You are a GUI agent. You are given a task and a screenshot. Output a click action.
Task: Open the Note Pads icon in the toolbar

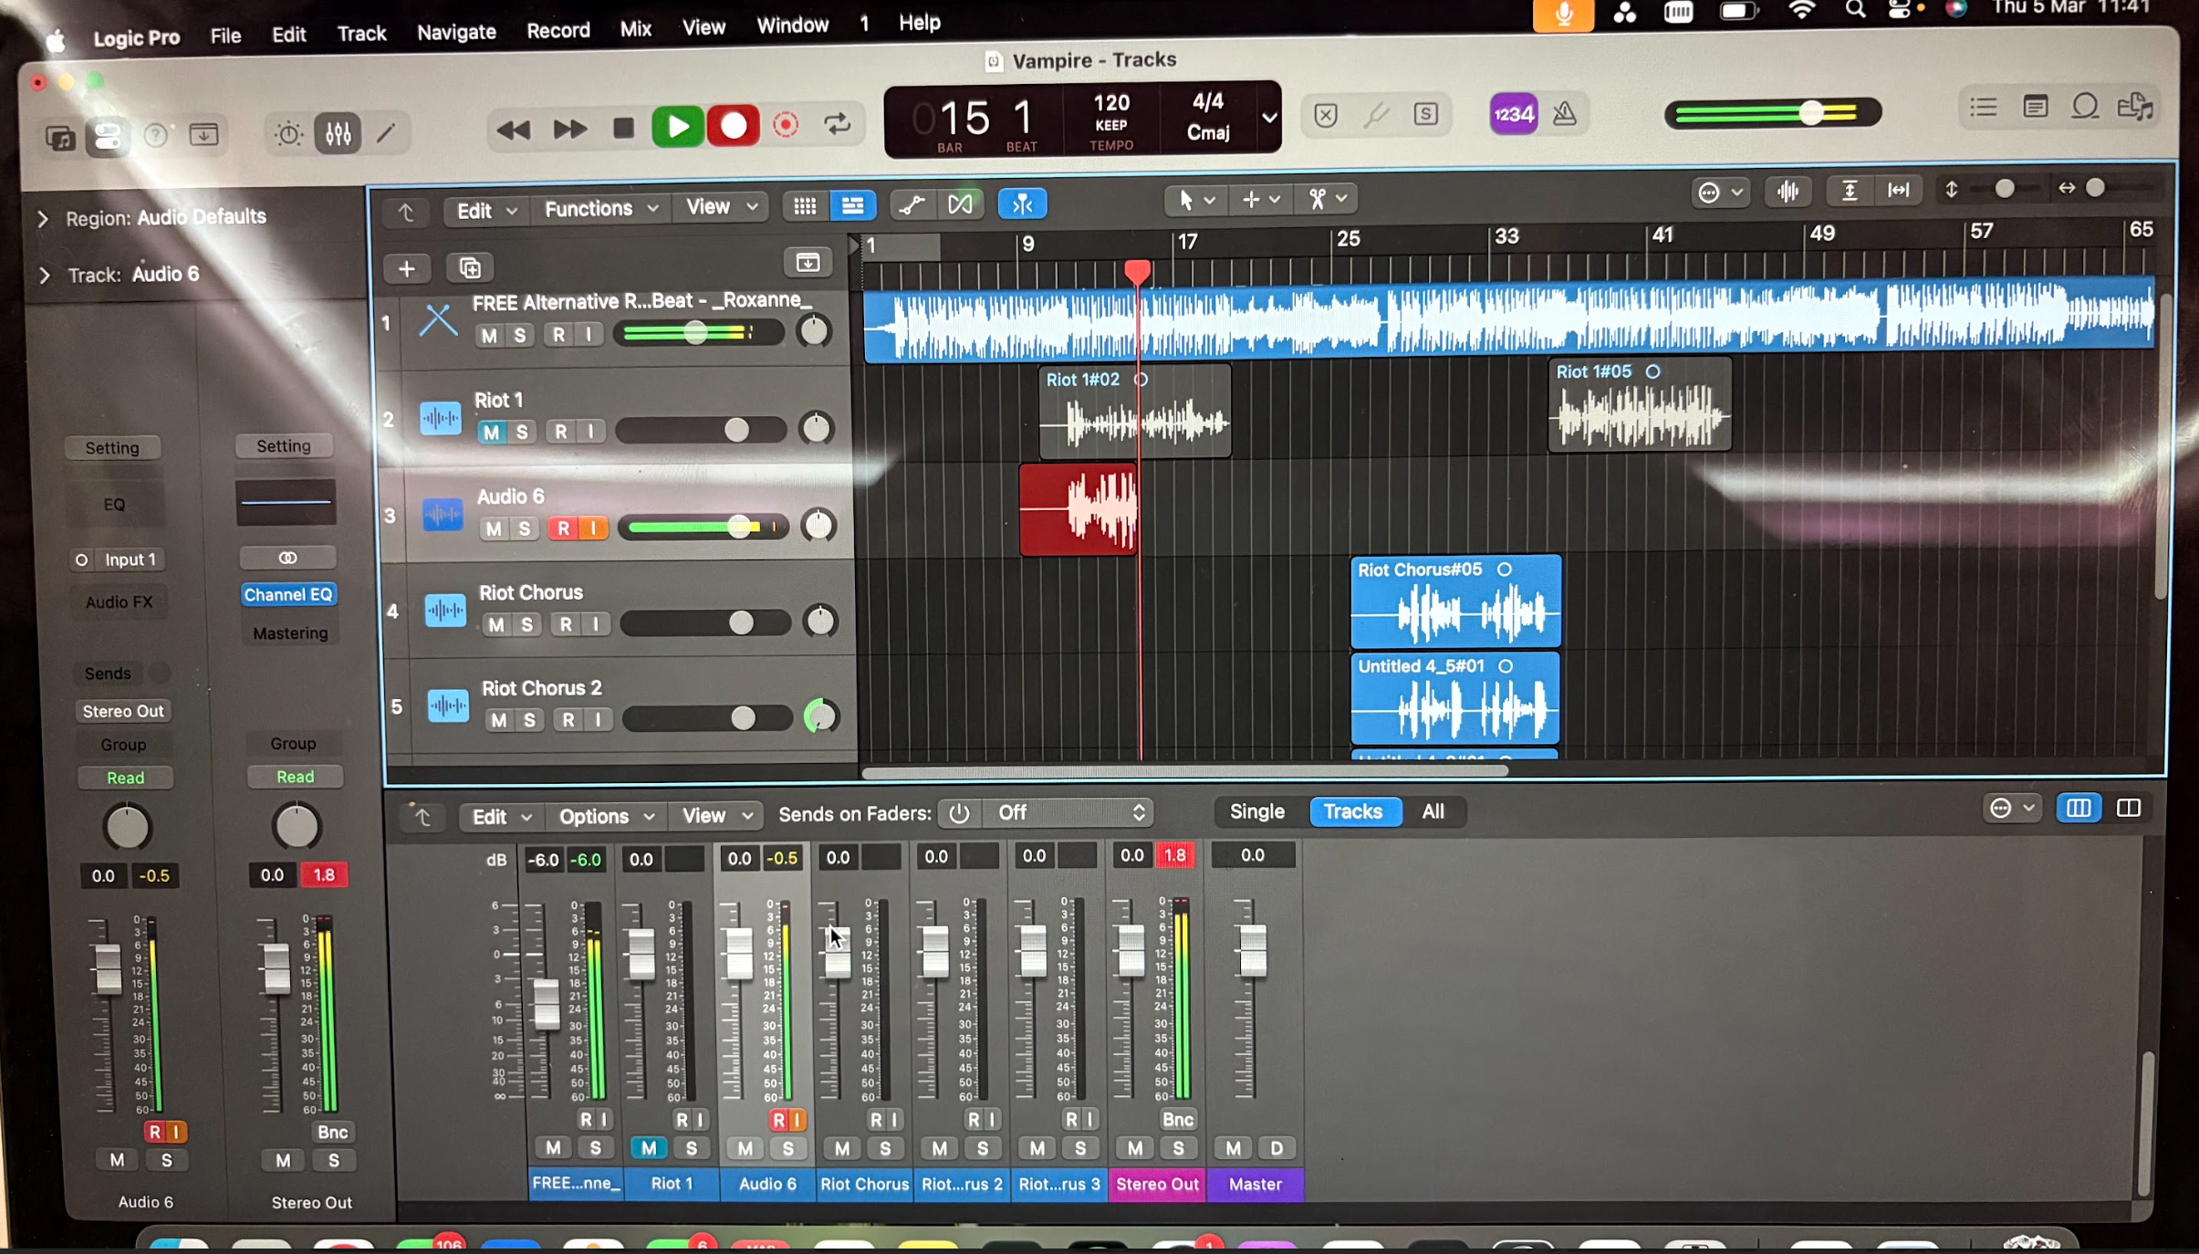tap(2036, 107)
